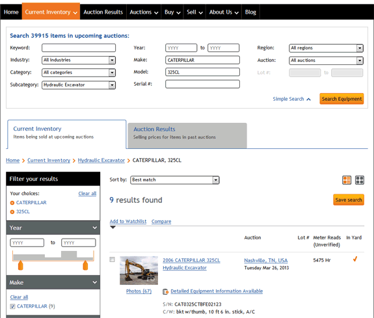Click the search form Year from field

click(181, 47)
